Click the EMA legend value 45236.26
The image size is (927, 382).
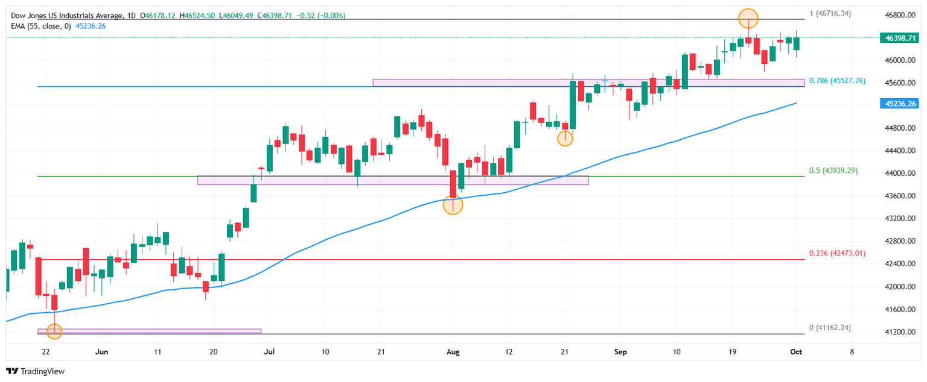tap(91, 26)
